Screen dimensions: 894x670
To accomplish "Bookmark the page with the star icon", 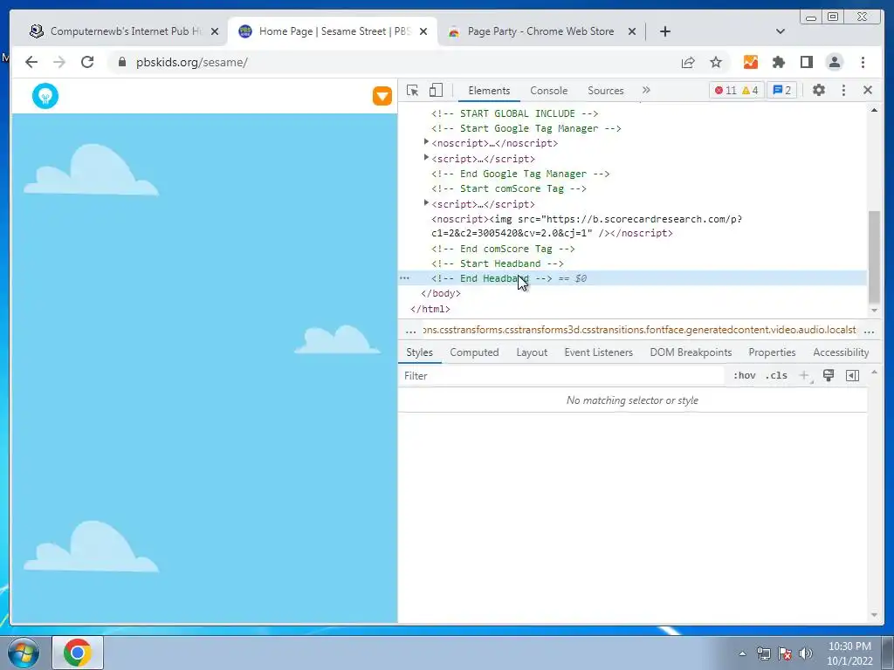I will [716, 62].
